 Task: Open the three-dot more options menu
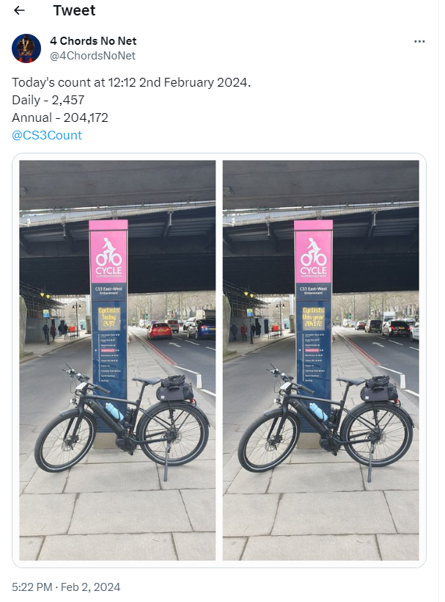tap(419, 41)
